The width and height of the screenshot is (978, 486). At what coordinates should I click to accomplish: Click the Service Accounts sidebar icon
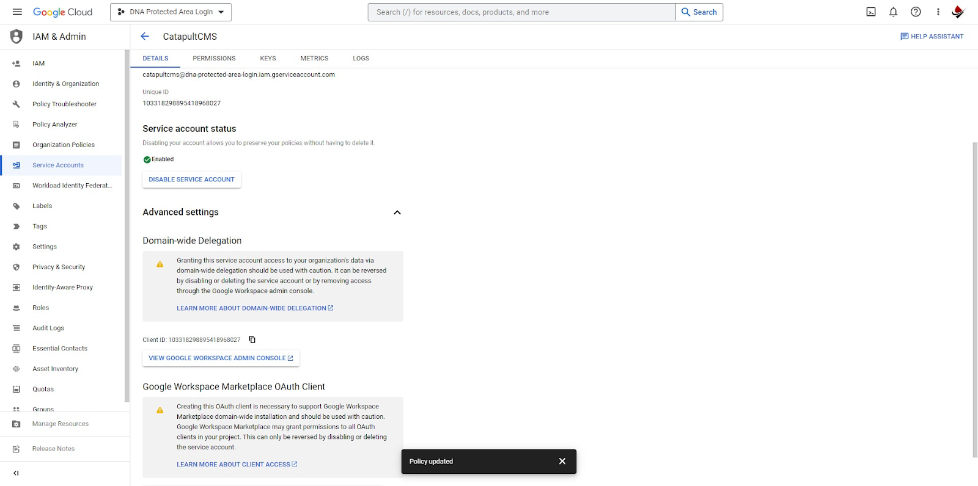point(17,165)
